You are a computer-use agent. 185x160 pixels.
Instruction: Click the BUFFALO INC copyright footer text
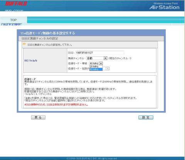pos(92,158)
